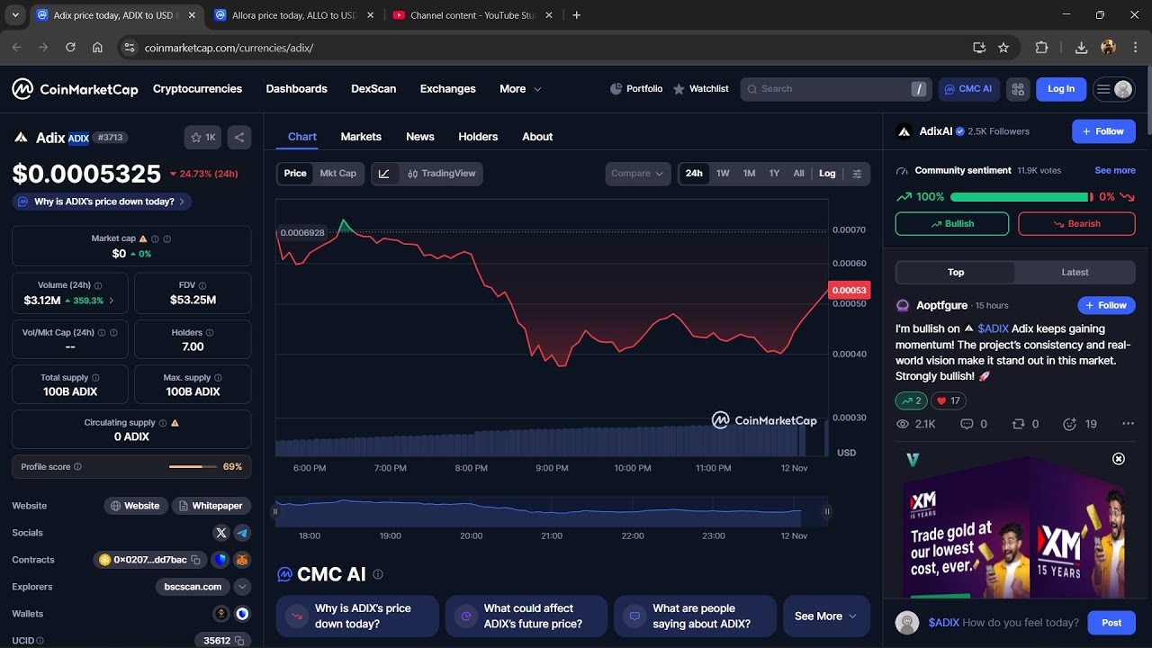Select the 1Y chart range
1152x648 pixels.
point(774,174)
